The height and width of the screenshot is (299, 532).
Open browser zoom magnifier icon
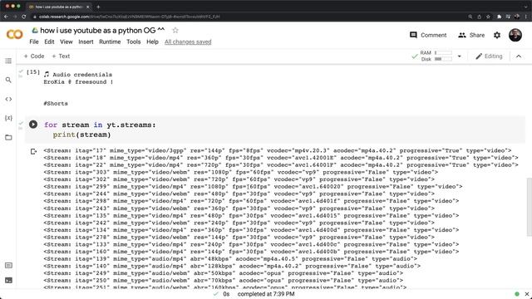coord(470,17)
